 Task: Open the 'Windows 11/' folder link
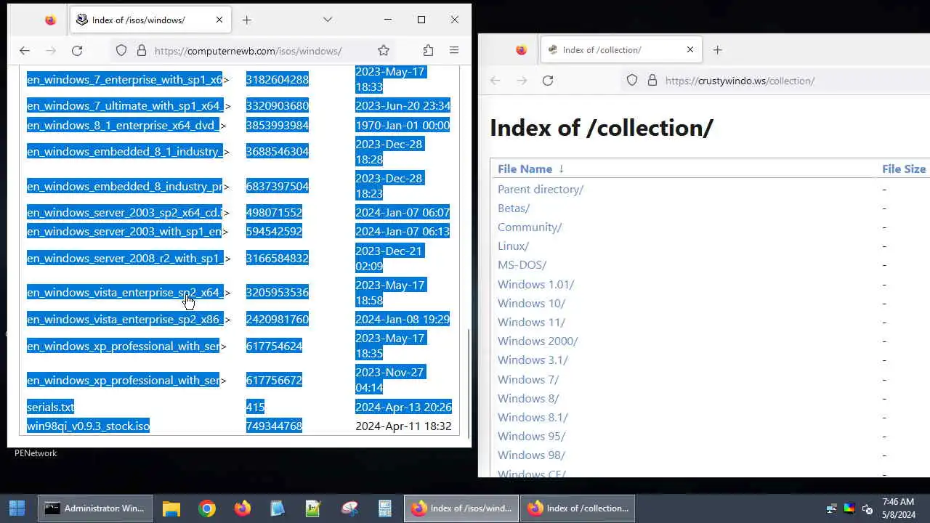531,322
